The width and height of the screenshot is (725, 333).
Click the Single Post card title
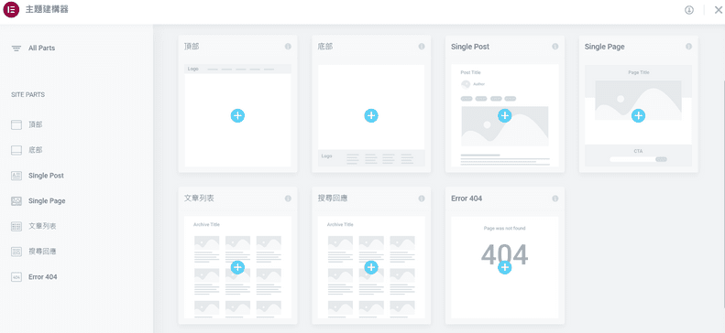pos(470,47)
